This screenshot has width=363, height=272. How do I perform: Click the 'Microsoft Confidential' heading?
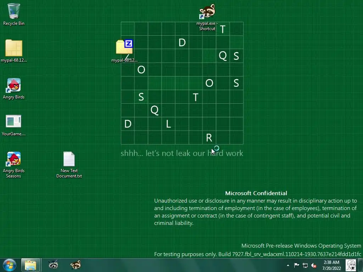[256, 193]
